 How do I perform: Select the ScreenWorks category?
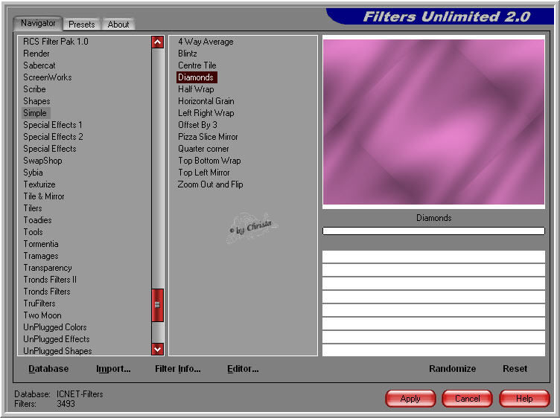pos(48,77)
